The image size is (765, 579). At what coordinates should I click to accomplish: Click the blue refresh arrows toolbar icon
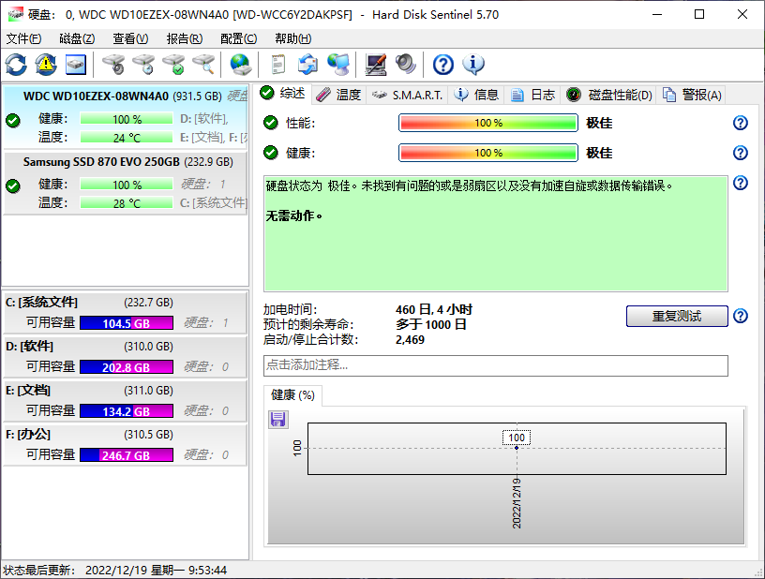click(16, 65)
